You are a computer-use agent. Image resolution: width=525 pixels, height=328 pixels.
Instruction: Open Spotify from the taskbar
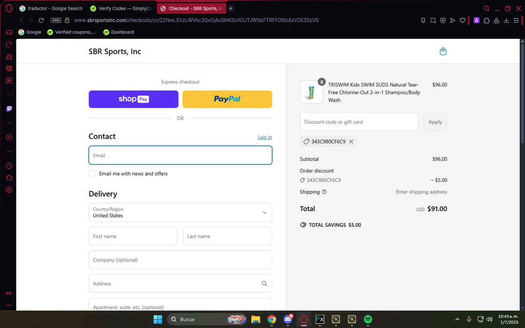[x=368, y=319]
